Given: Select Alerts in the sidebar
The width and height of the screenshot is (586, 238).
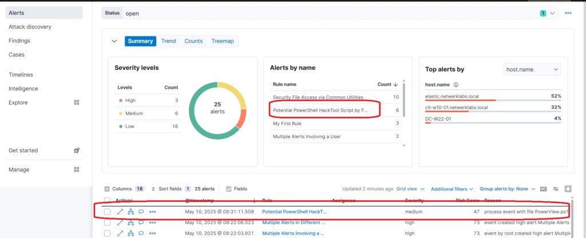Looking at the screenshot, I should (x=44, y=13).
